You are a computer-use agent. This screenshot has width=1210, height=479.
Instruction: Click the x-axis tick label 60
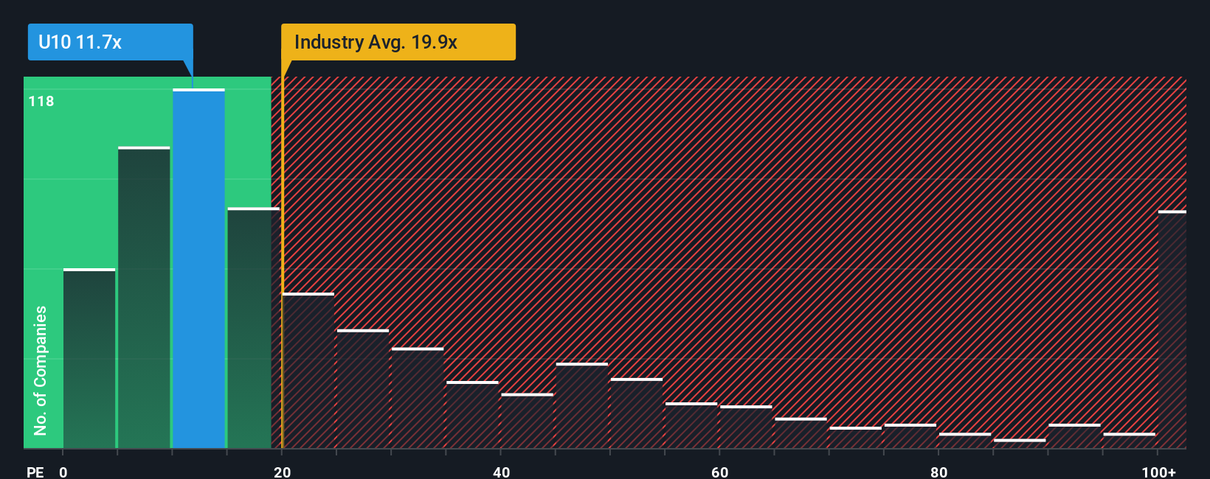click(x=719, y=472)
